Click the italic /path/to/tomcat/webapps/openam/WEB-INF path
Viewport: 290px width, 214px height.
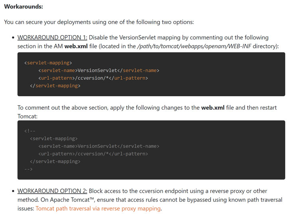(194, 46)
